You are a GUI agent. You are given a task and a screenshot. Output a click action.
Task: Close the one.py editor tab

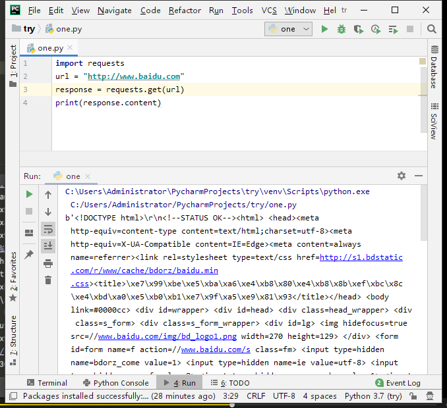(70, 47)
